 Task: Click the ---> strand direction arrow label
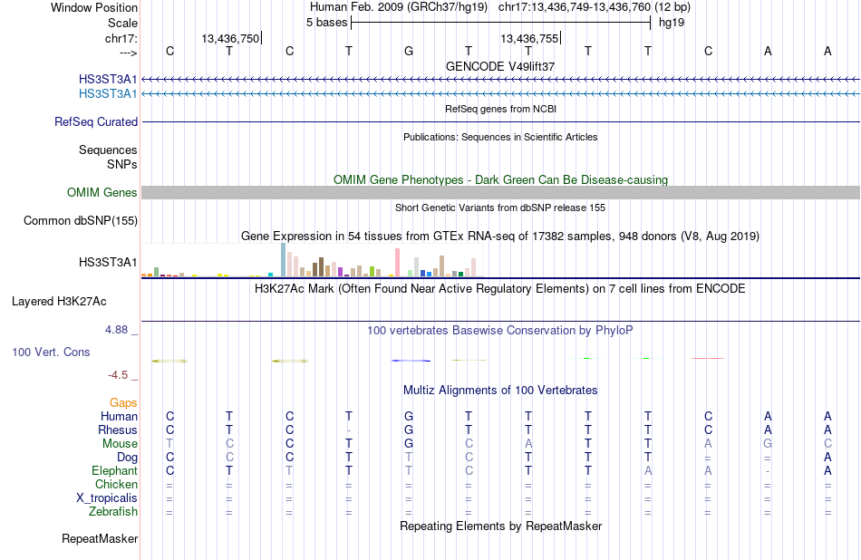point(128,53)
